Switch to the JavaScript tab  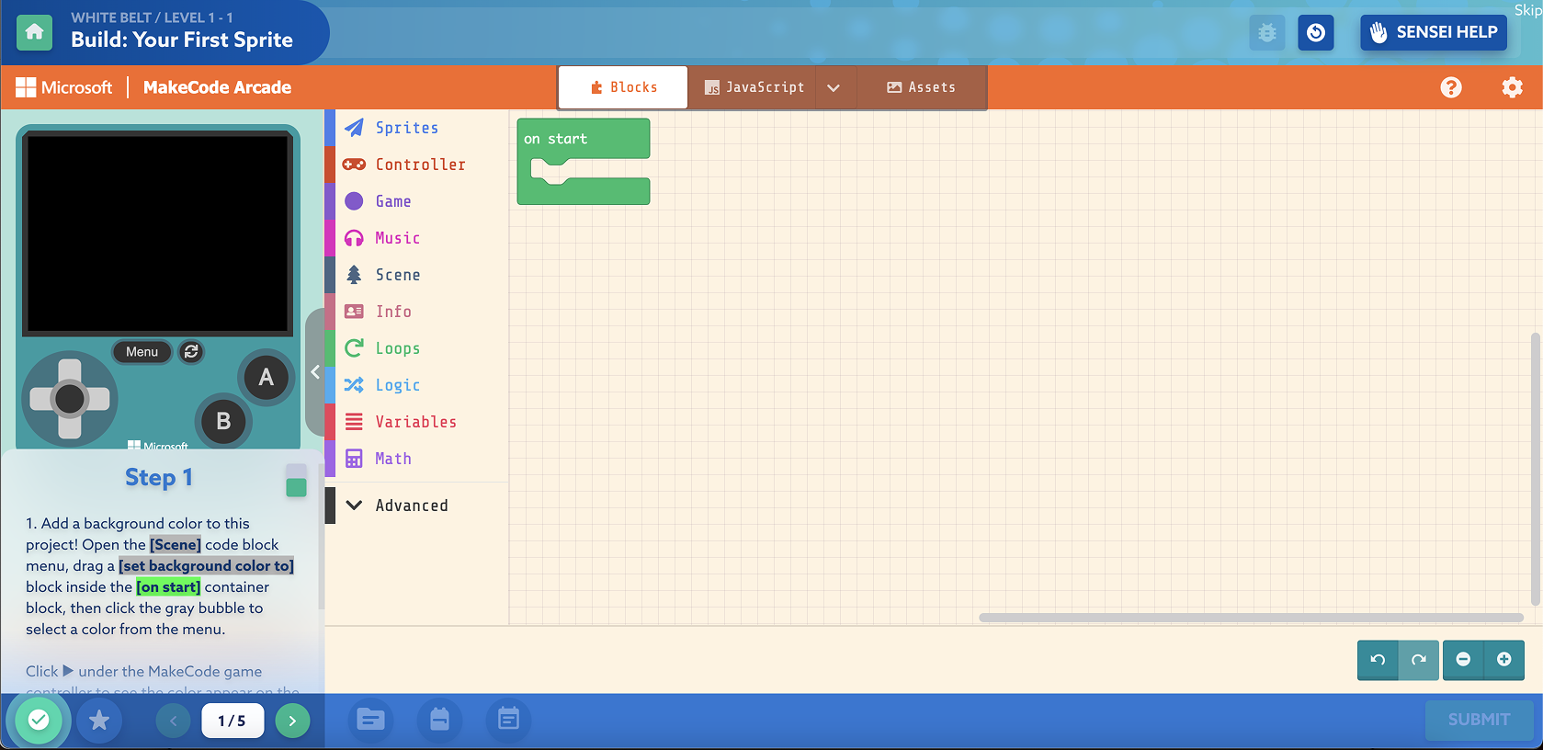[754, 87]
